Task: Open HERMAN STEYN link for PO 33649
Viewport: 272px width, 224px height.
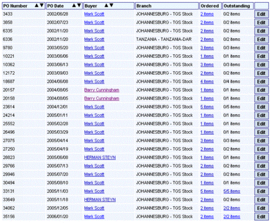Action: pos(100,200)
